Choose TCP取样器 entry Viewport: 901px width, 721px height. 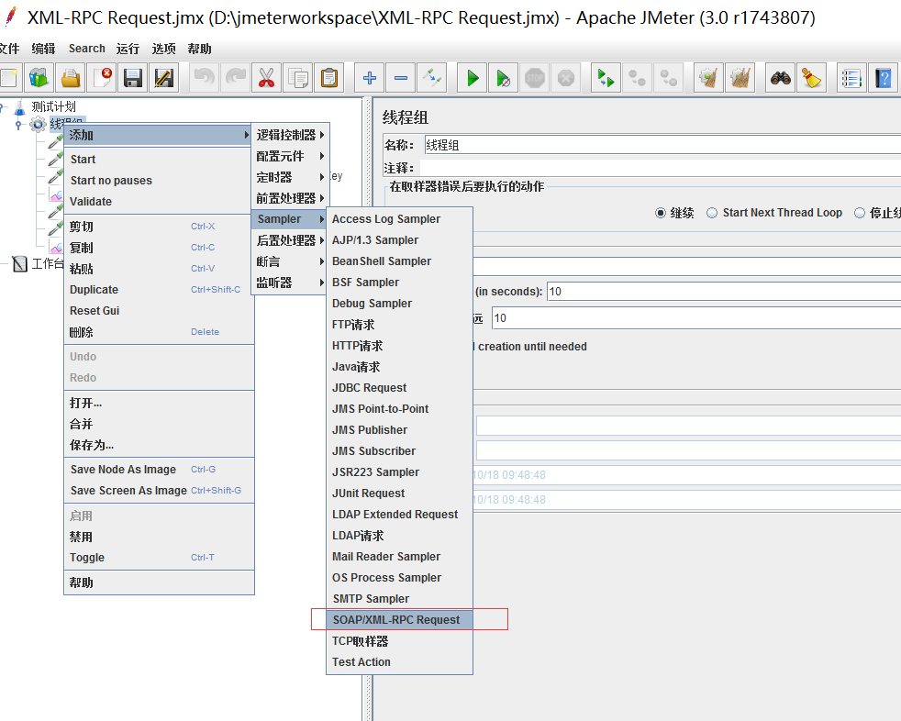click(399, 641)
